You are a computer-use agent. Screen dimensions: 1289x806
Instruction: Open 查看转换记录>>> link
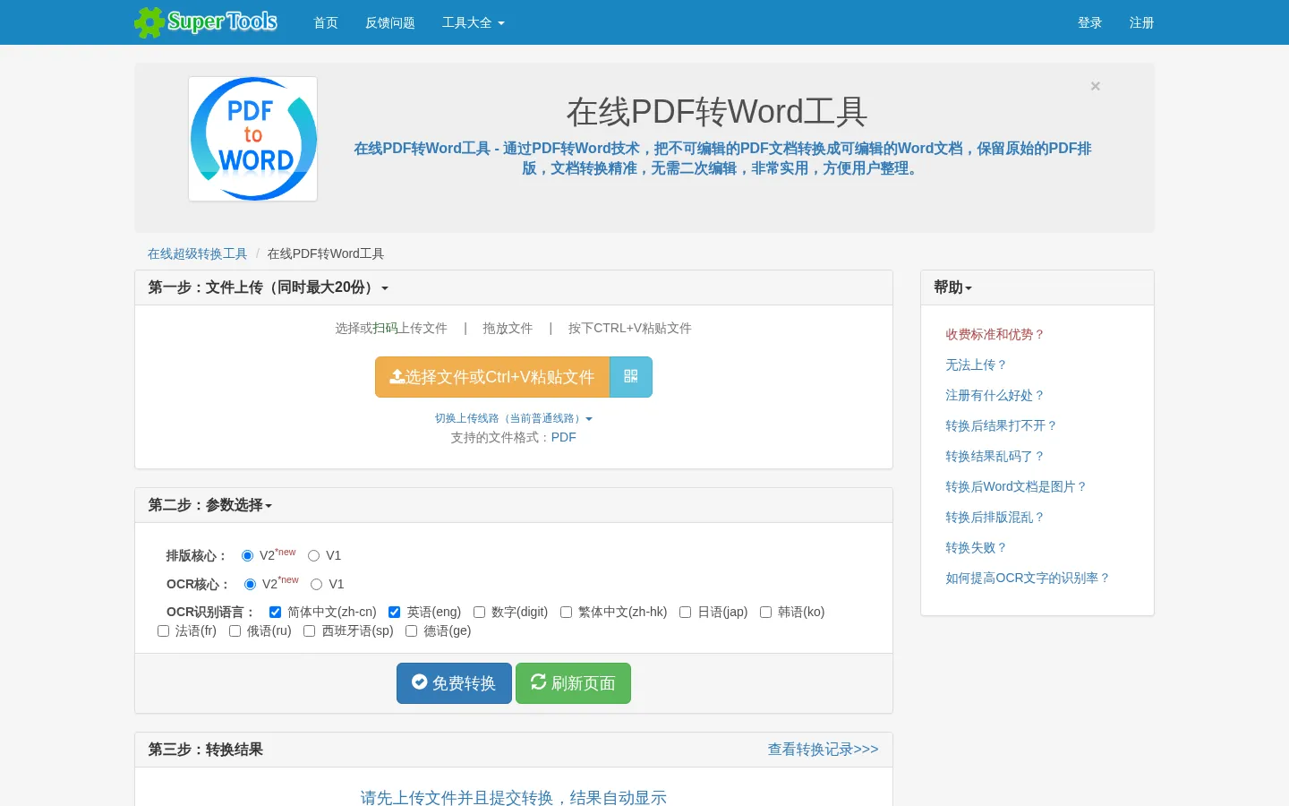tap(823, 750)
